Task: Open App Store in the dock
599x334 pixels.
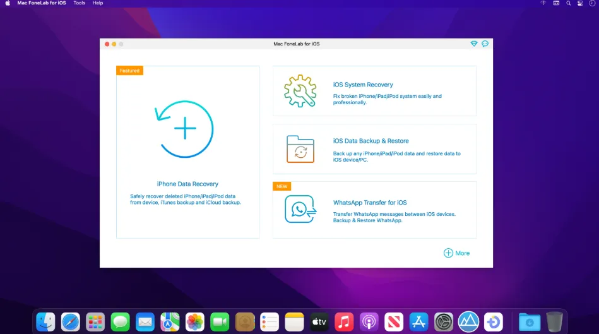Action: tap(418, 322)
